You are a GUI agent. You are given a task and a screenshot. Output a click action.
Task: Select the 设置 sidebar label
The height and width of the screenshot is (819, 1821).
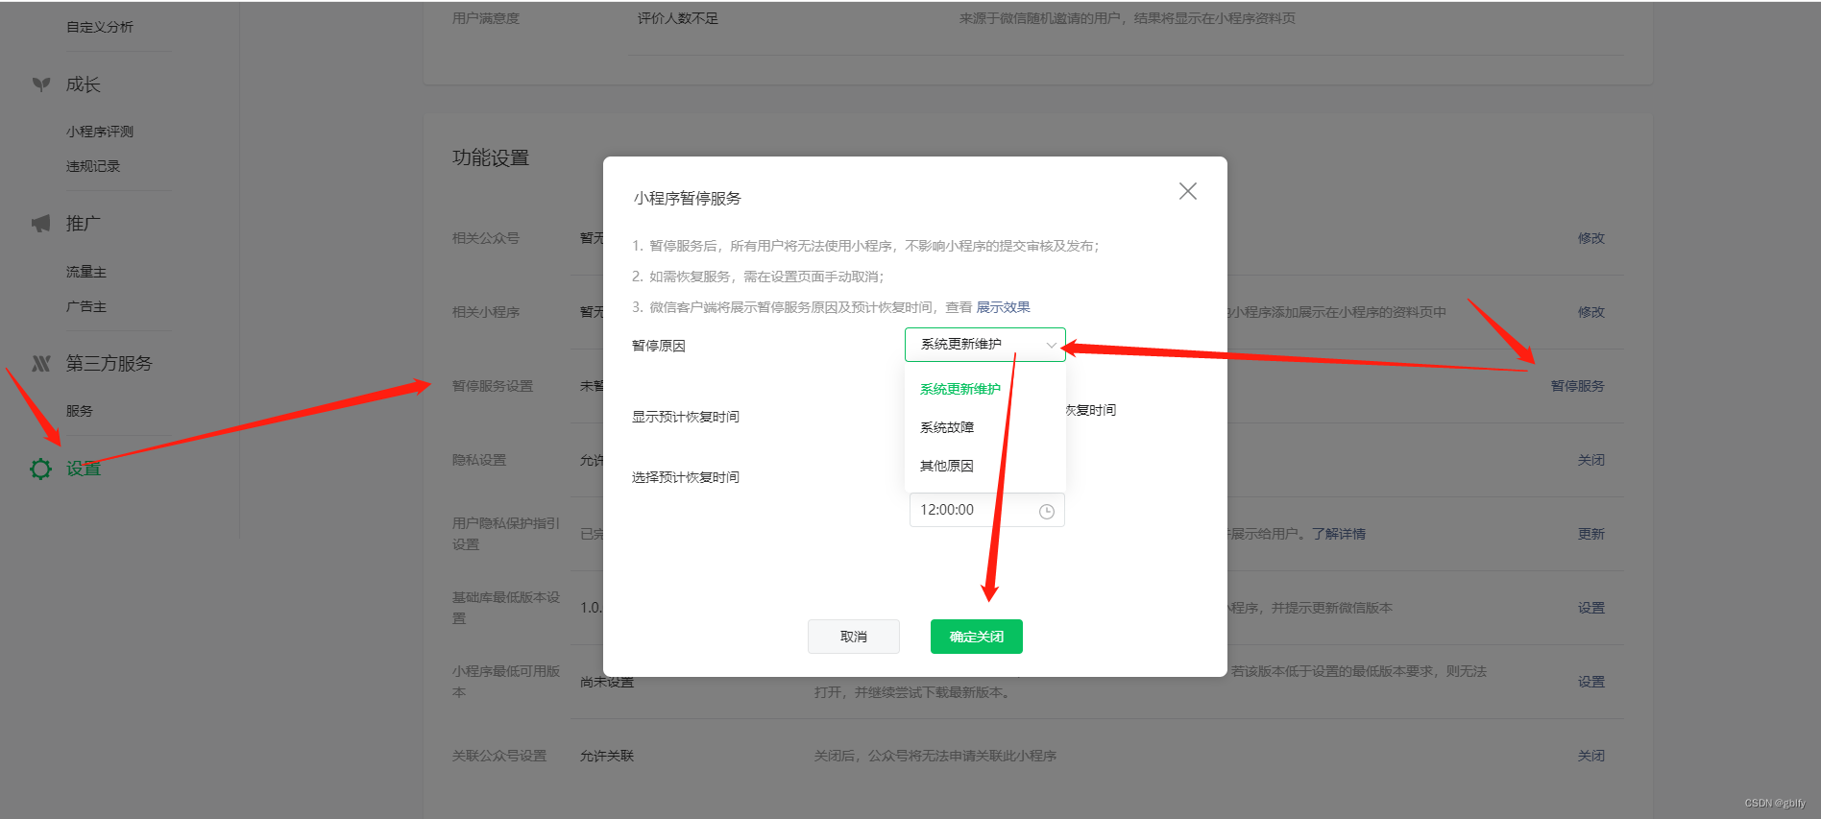click(84, 469)
